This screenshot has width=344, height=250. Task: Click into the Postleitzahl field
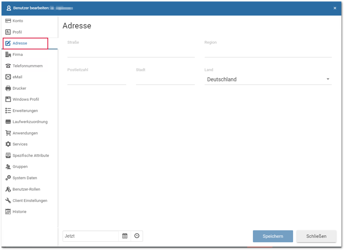click(97, 80)
